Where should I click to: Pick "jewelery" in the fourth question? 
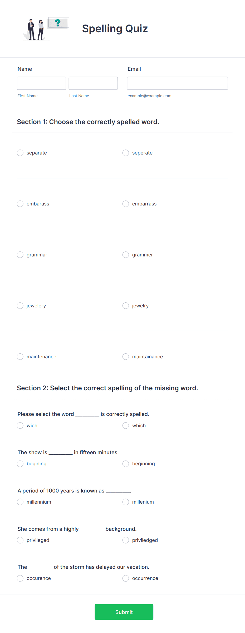click(20, 306)
